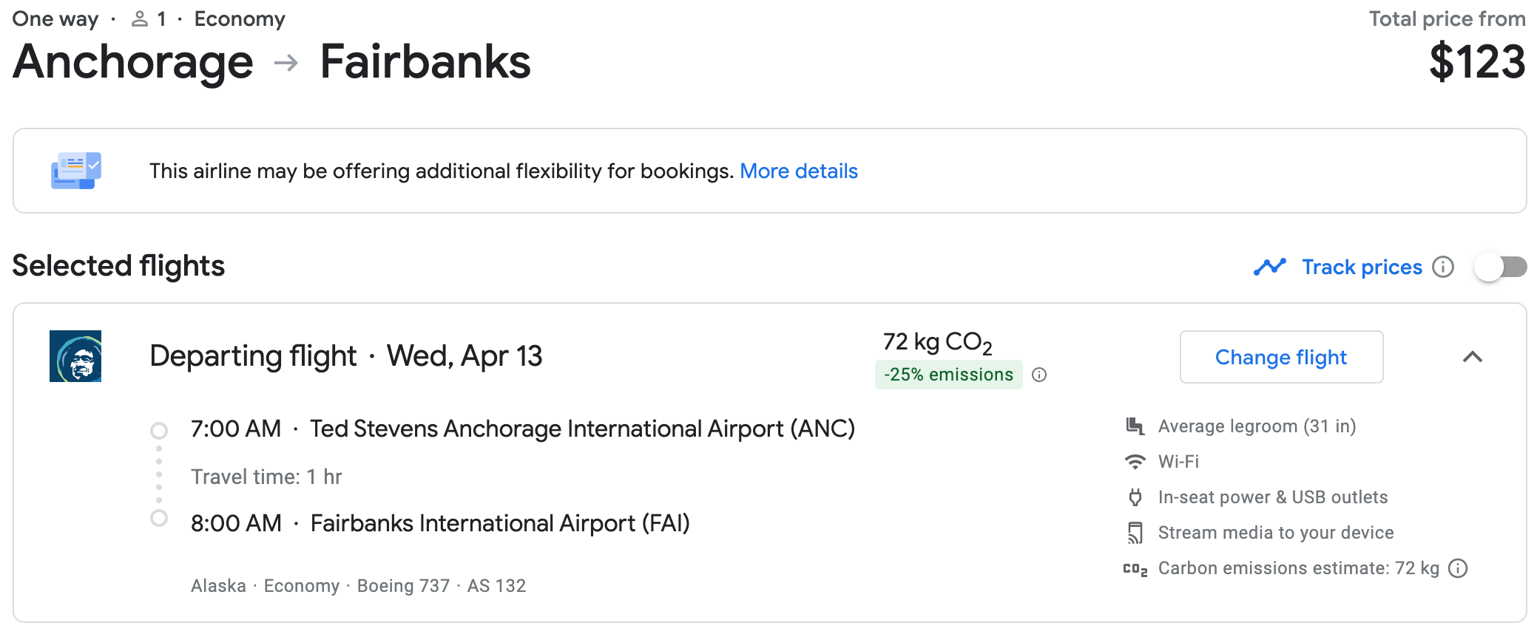Select the Fairbanks destination city
This screenshot has width=1537, height=634.
pyautogui.click(x=425, y=63)
